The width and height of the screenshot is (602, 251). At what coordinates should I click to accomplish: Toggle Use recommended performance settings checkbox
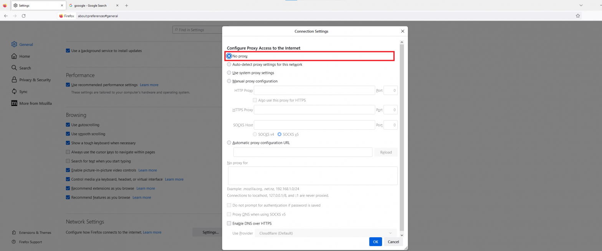point(68,85)
